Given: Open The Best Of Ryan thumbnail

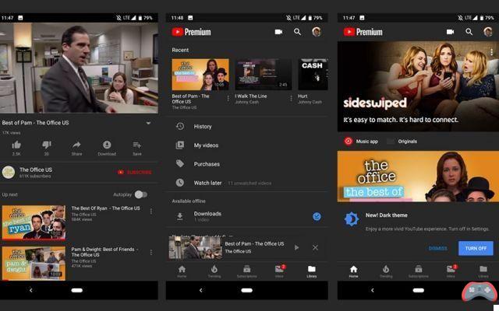Looking at the screenshot, I should pyautogui.click(x=34, y=222).
